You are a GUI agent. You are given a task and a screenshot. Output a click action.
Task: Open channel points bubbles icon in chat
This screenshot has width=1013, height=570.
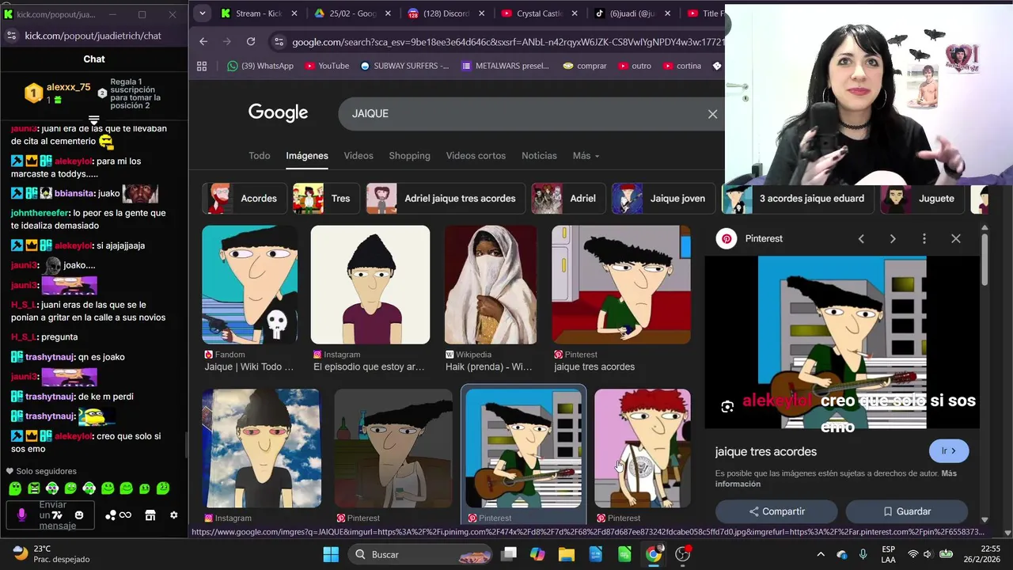coord(111,515)
